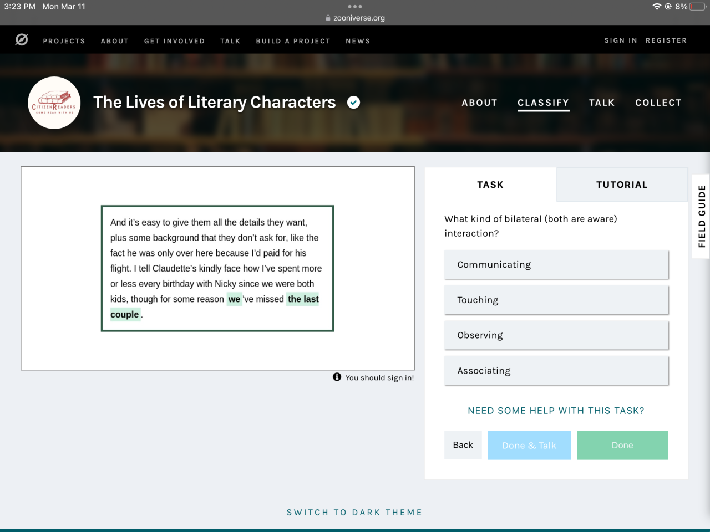This screenshot has width=710, height=532.
Task: Click the zooniverse.org address bar
Action: 355,18
